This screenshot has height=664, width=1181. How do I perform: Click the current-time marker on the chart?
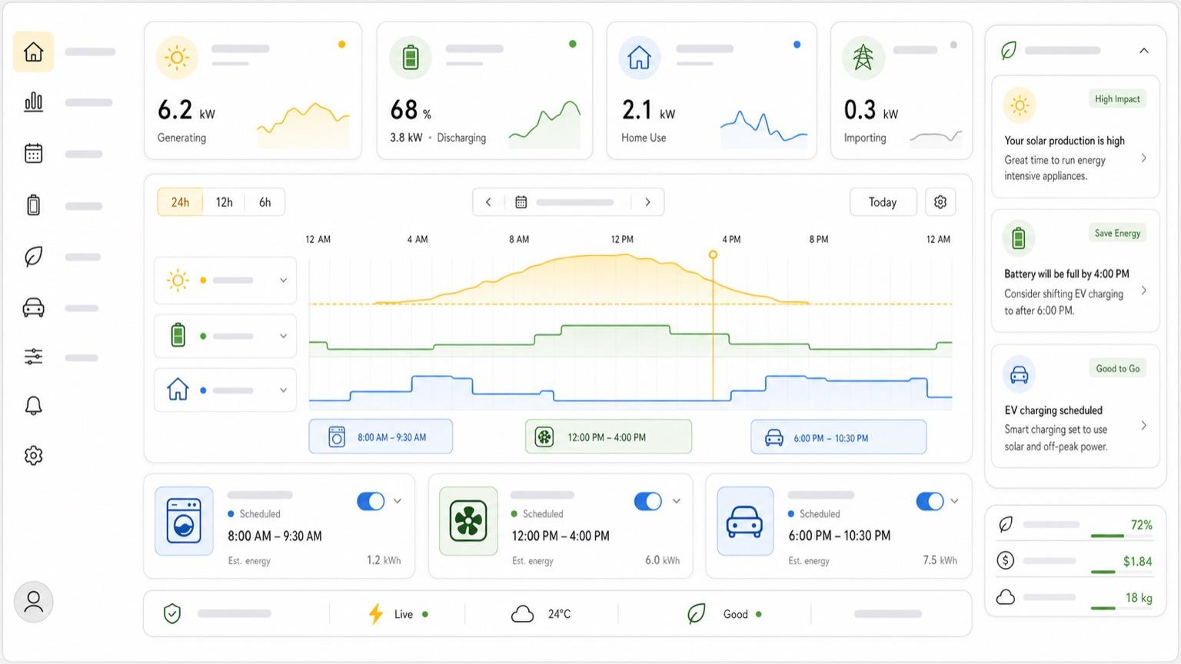coord(713,254)
